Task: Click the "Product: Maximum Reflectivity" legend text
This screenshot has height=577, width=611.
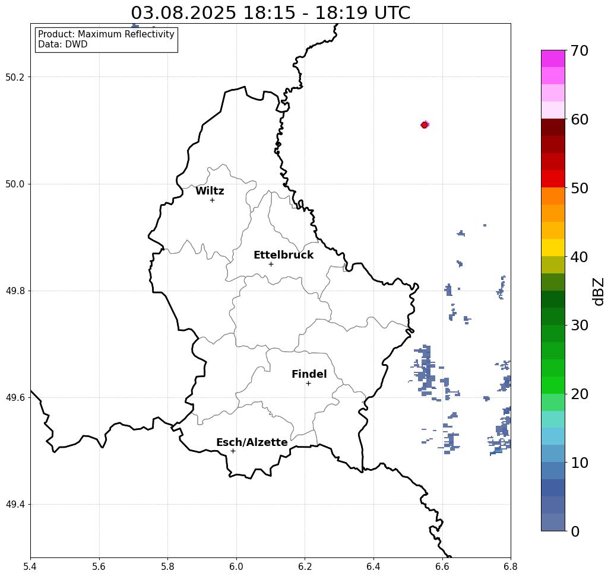Action: pos(106,34)
